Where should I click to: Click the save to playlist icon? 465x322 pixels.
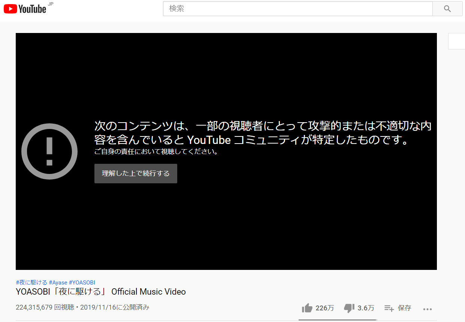(389, 308)
